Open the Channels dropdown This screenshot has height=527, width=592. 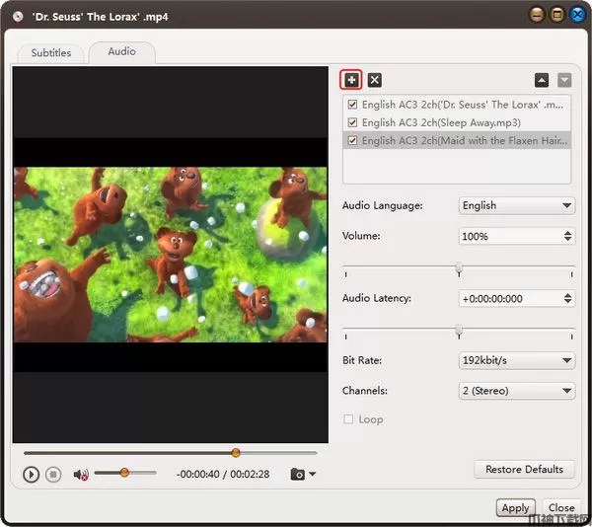(x=517, y=391)
